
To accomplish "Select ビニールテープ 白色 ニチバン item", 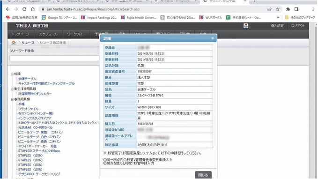I will point(39,137).
